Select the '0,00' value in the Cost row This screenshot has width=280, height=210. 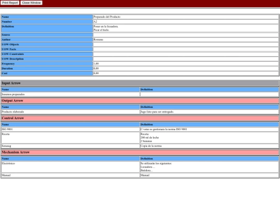(96, 74)
